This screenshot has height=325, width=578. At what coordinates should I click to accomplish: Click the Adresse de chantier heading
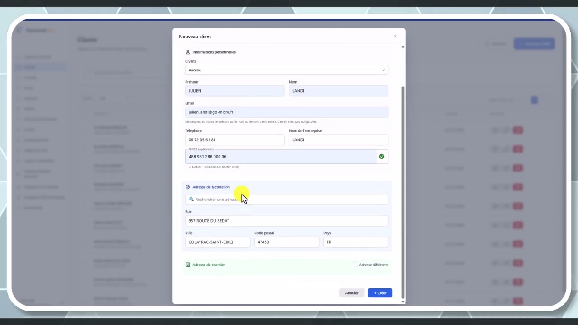coord(209,265)
